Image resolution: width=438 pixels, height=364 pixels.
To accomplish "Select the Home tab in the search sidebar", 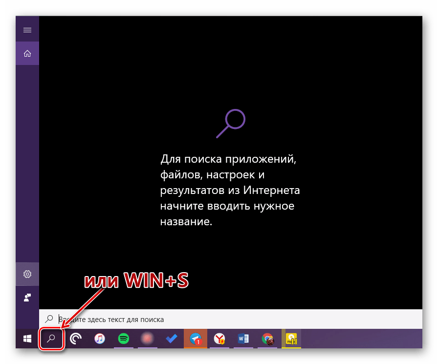I will 27,53.
